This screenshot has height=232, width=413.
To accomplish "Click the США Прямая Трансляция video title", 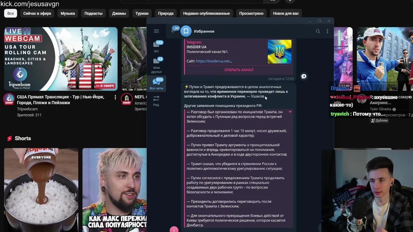I will click(61, 100).
